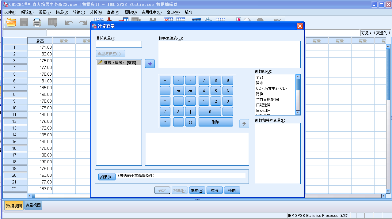Insert minus operator from keypad
Screen dimensions: 392x219
point(165,91)
